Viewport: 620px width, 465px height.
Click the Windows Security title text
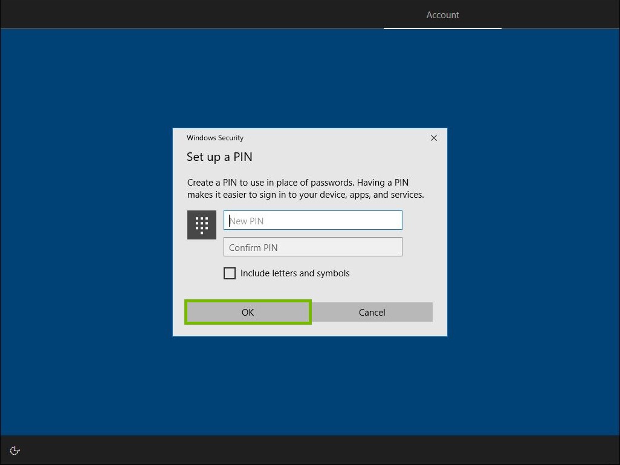coord(215,138)
